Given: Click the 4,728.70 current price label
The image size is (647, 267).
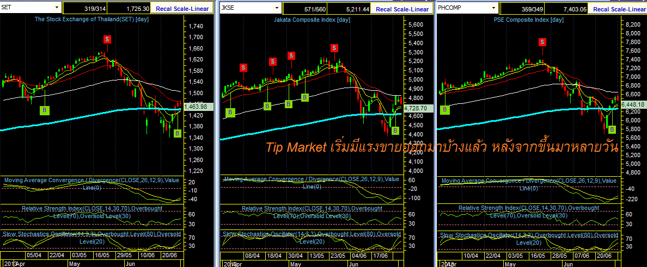Looking at the screenshot, I should 418,108.
